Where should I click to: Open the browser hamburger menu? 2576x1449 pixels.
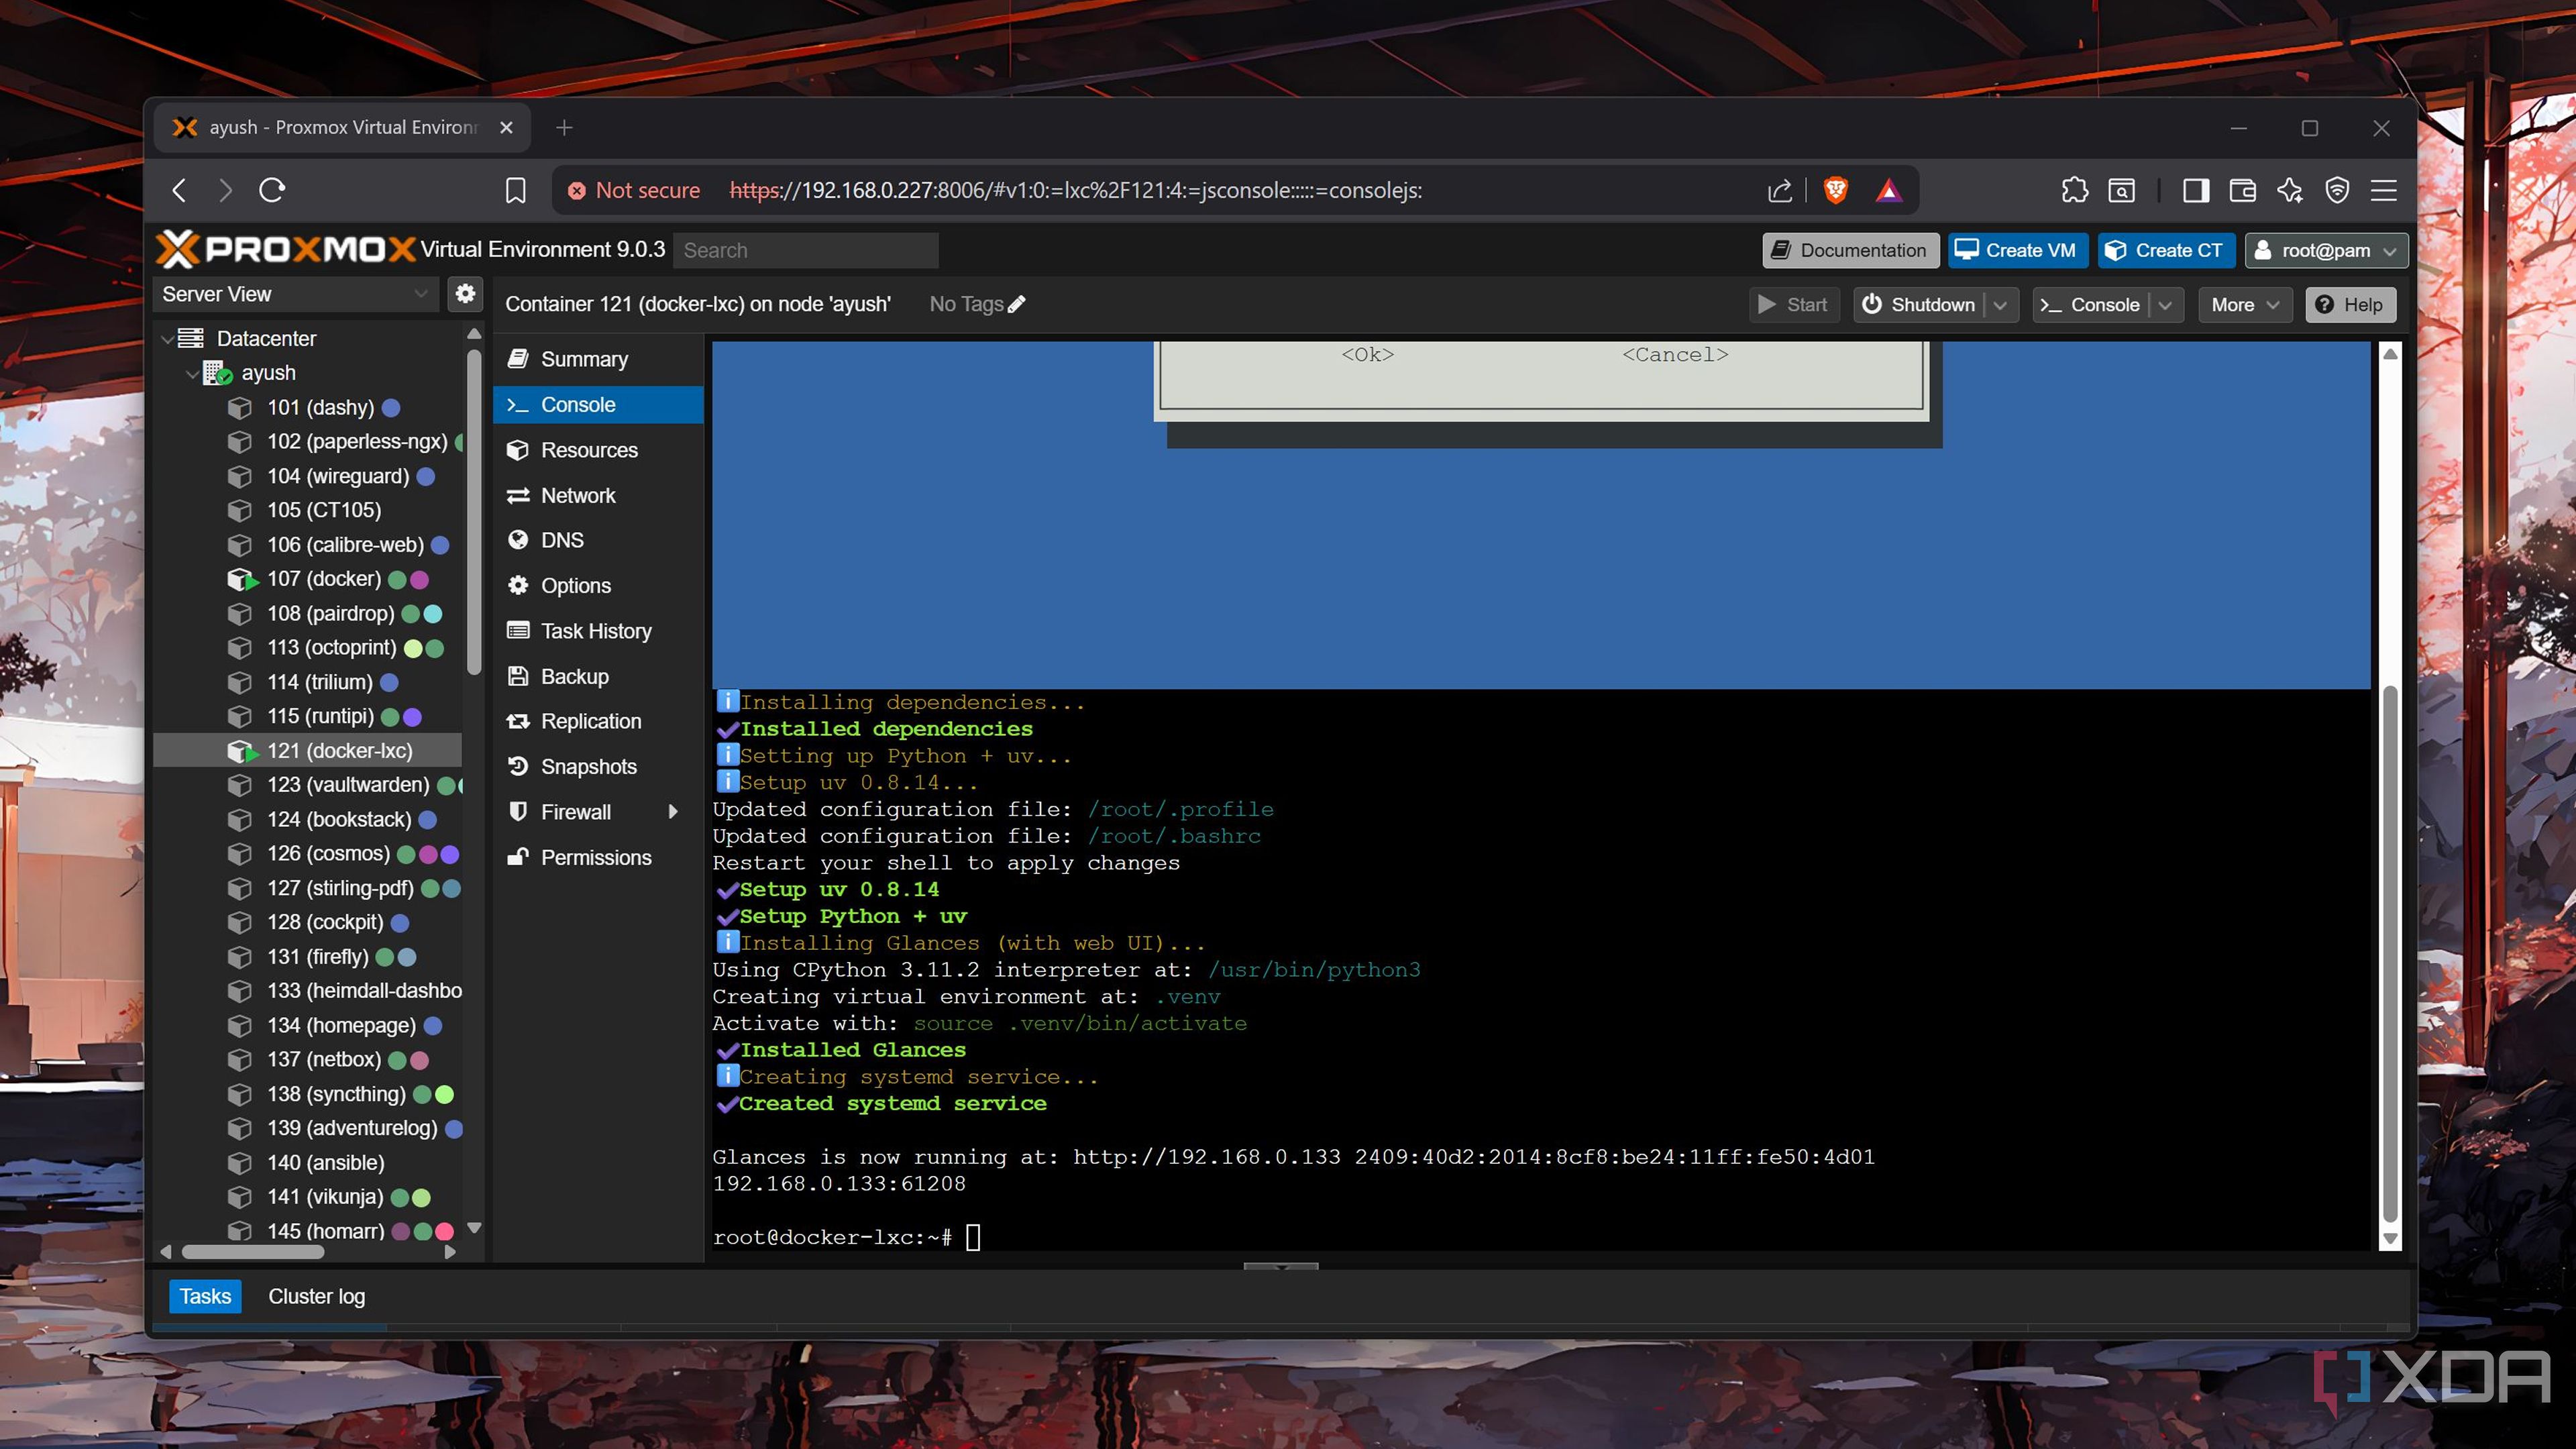(x=2383, y=190)
